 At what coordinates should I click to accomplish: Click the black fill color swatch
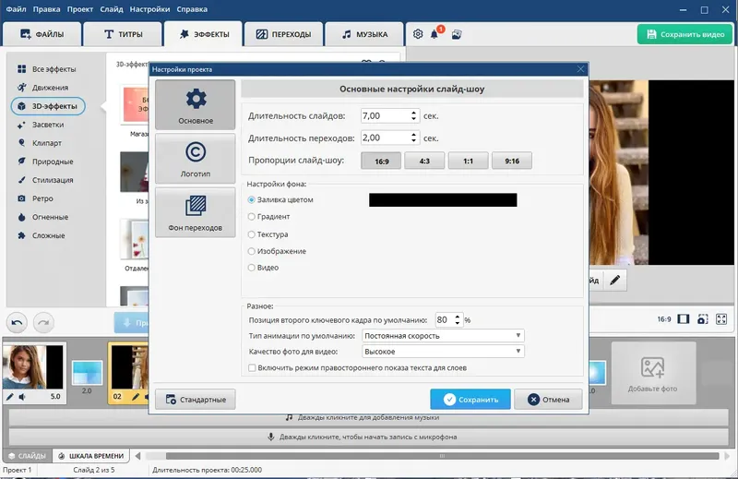click(443, 199)
